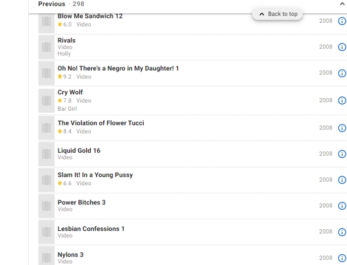This screenshot has width=347, height=265.
Task: Collapse the Previous credits section
Action: pos(342,4)
